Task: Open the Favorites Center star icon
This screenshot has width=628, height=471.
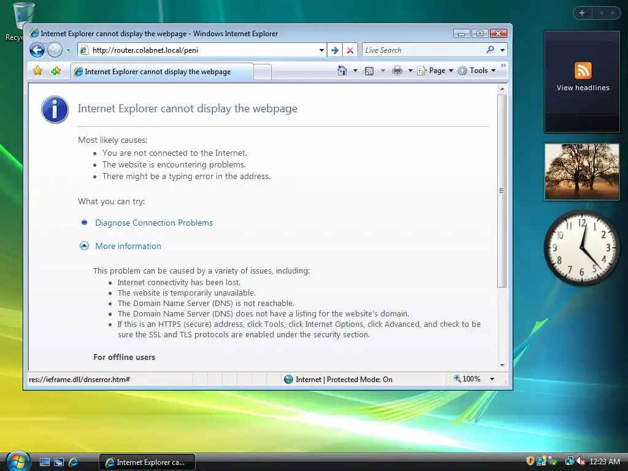Action: (37, 71)
